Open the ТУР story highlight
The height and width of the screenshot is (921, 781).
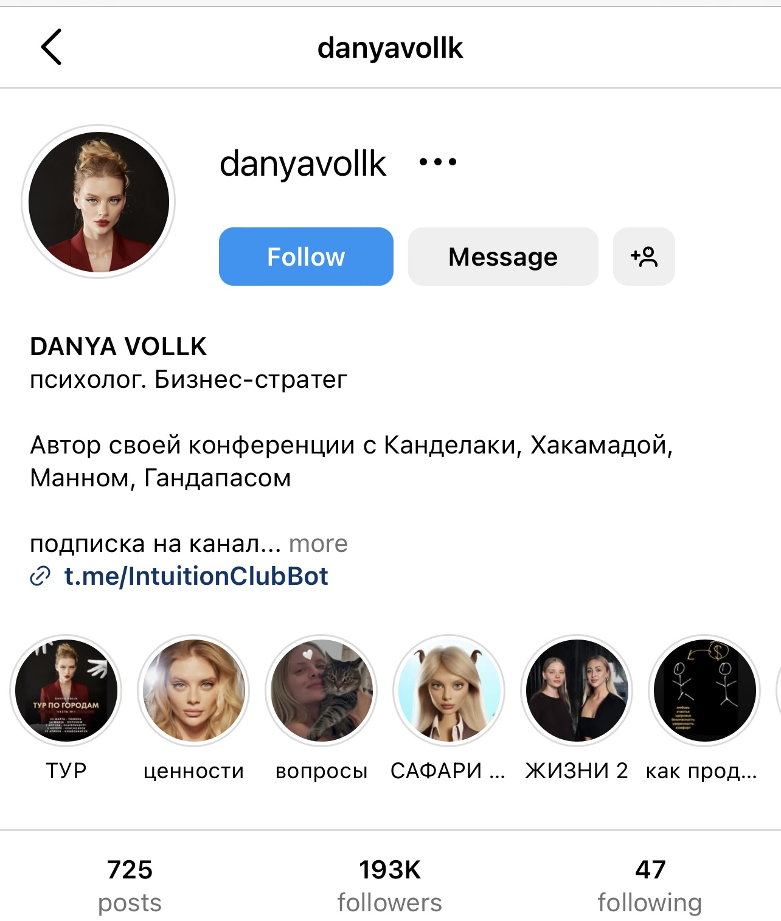pos(66,691)
